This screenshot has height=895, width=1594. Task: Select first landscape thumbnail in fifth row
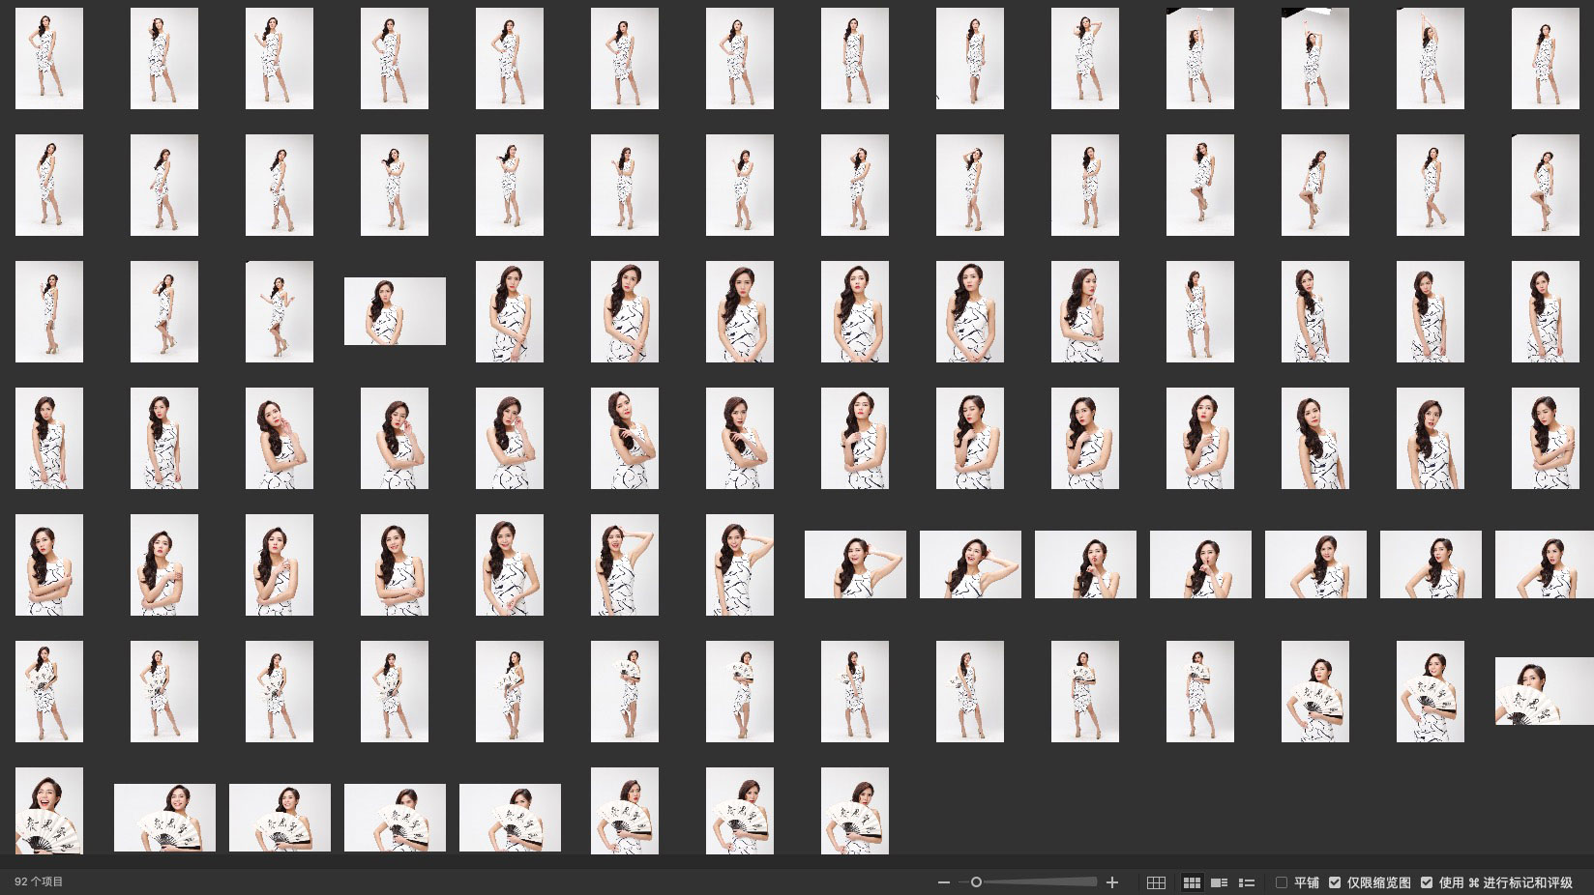855,564
